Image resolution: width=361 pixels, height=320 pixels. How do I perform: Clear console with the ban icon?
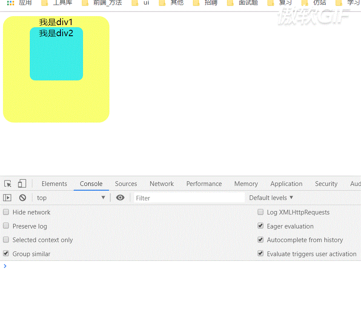23,198
